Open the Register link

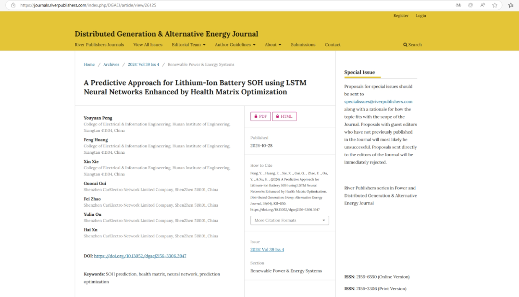401,15
